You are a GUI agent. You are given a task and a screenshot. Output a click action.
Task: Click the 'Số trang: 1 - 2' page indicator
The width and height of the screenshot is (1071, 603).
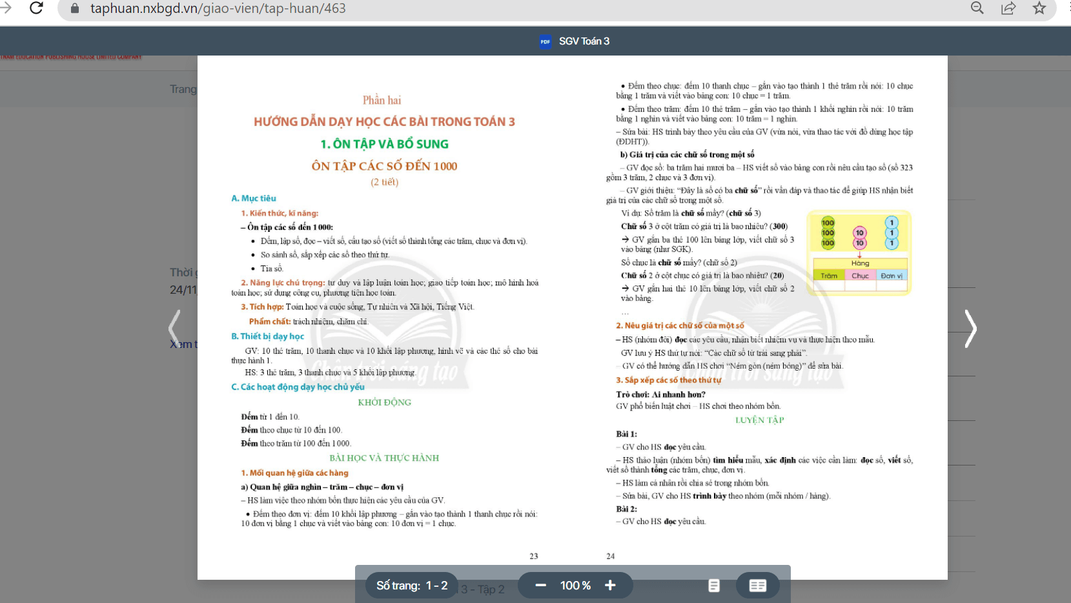pos(412,586)
